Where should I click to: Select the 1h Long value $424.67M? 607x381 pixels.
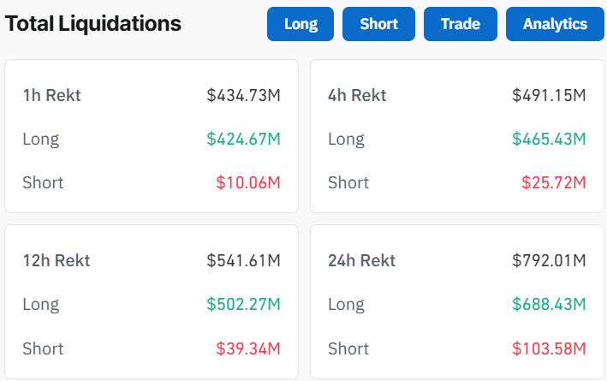pos(243,139)
